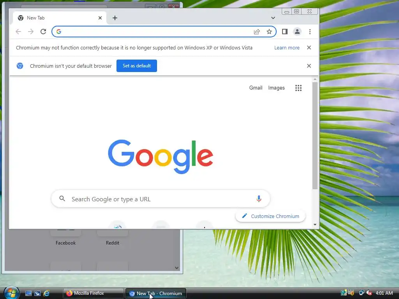
Task: Click Set as default button
Action: pos(137,66)
